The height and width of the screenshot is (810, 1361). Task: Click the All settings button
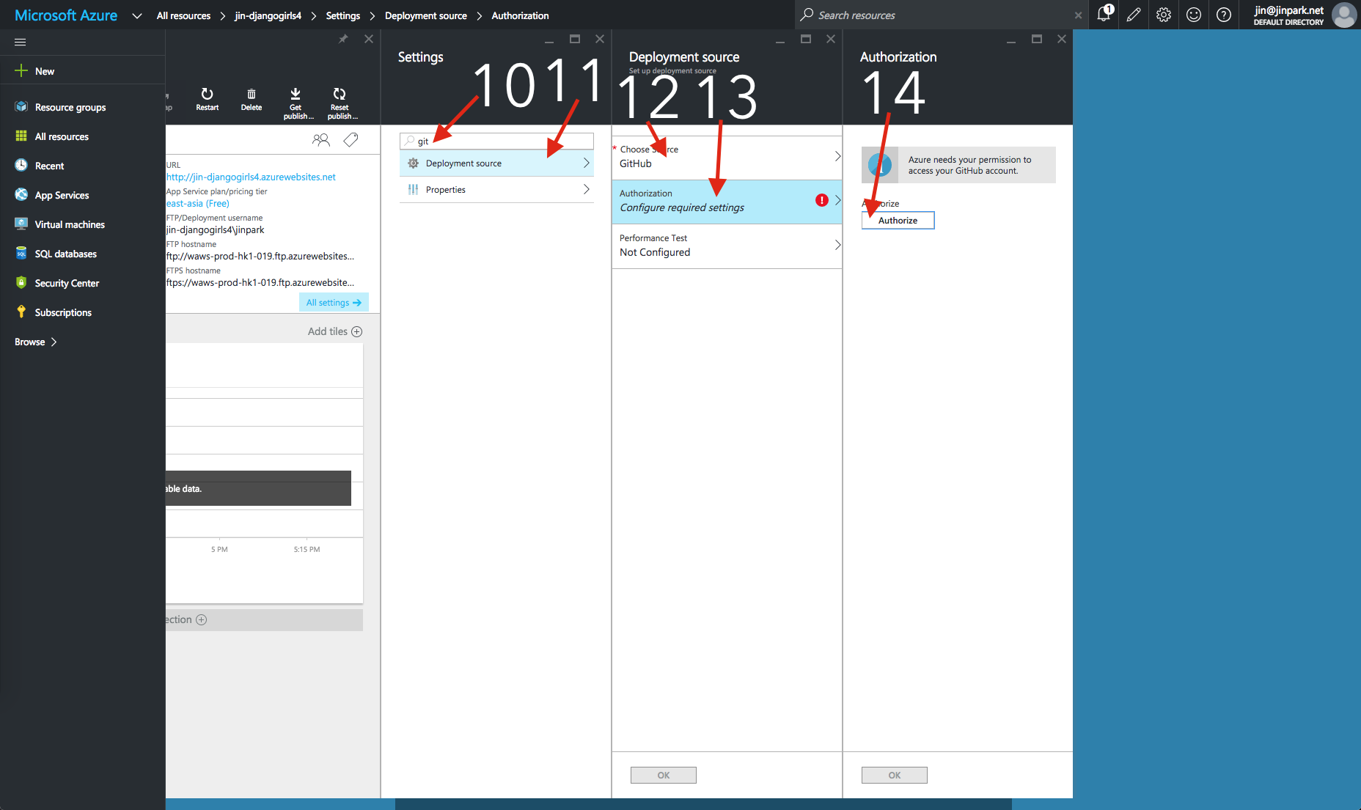pyautogui.click(x=334, y=303)
